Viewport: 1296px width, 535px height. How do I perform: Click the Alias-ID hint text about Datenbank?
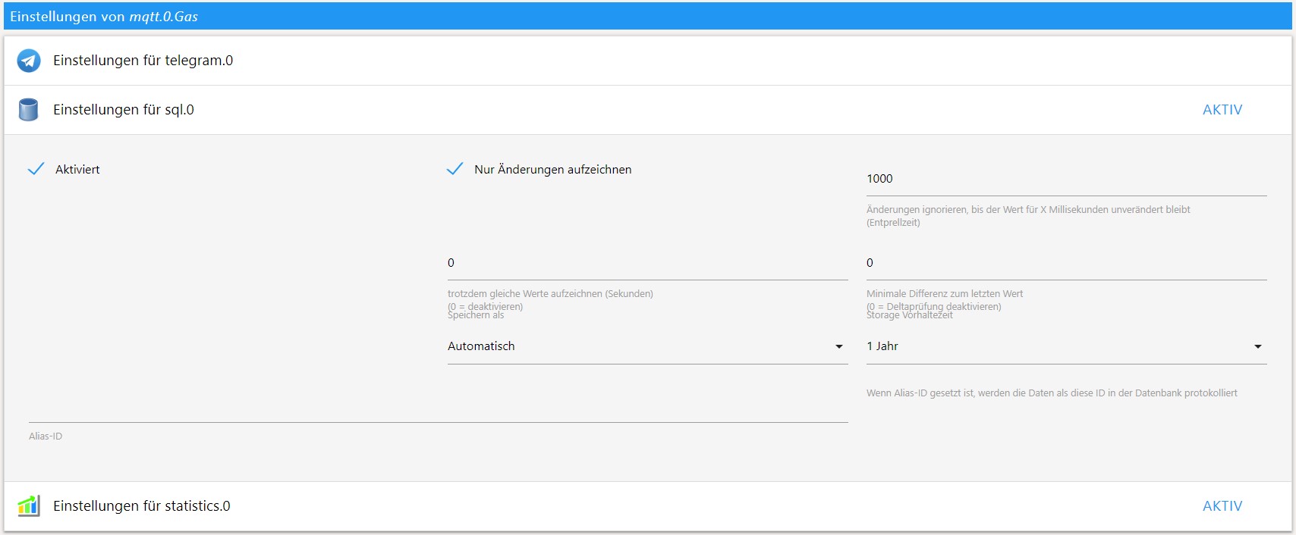coord(1051,393)
